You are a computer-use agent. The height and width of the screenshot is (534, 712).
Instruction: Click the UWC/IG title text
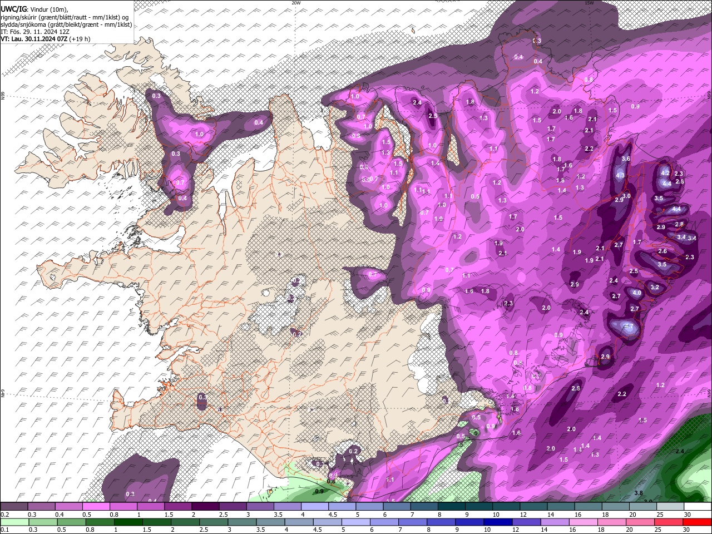pyautogui.click(x=13, y=9)
